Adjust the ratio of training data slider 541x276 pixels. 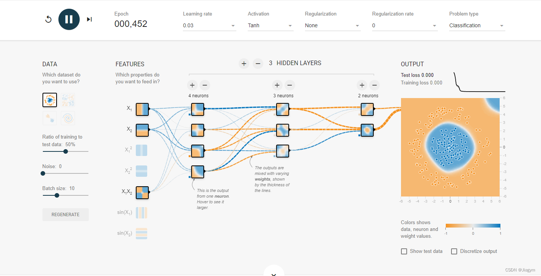coord(66,151)
